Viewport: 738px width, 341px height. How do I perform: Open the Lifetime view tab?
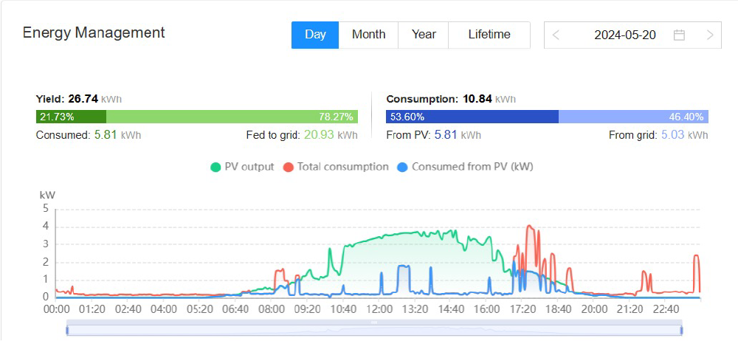(x=489, y=35)
